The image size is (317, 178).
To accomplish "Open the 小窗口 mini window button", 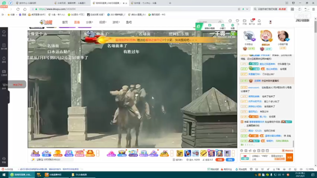I will point(223,27).
